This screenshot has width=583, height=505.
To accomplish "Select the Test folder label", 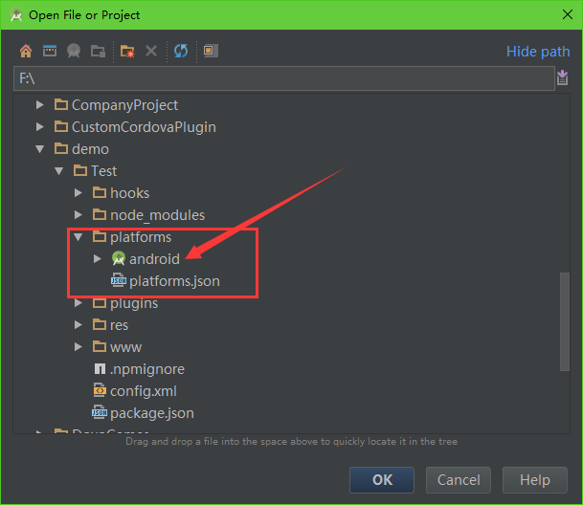I will 103,171.
